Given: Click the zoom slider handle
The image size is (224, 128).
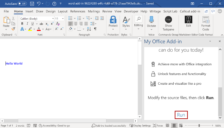Looking at the screenshot, I should [x=199, y=126].
